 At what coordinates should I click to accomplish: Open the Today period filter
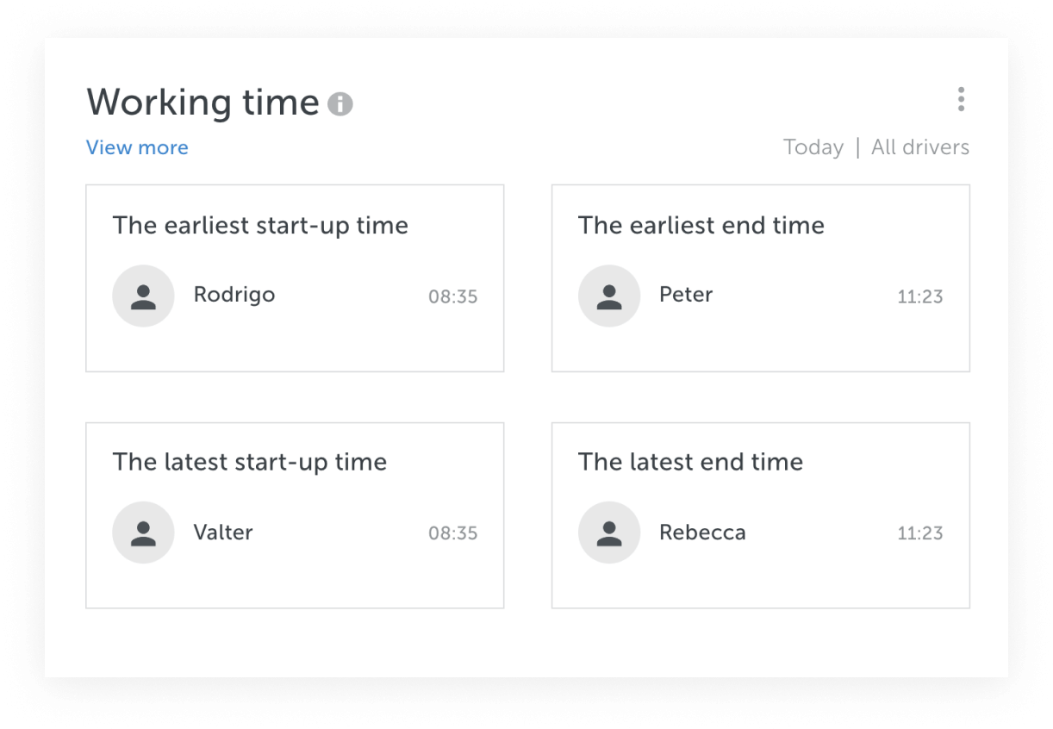click(813, 147)
